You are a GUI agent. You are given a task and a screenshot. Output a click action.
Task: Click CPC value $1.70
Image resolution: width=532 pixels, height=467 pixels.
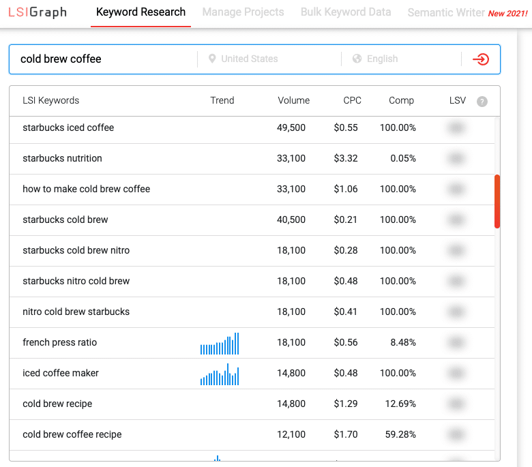point(346,434)
